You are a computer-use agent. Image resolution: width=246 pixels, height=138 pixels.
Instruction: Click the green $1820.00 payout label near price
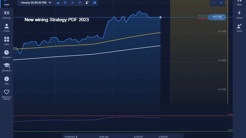203,16
